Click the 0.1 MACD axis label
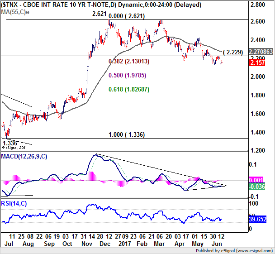Image resolution: width=275 pixels, height=254 pixels. tap(253, 164)
